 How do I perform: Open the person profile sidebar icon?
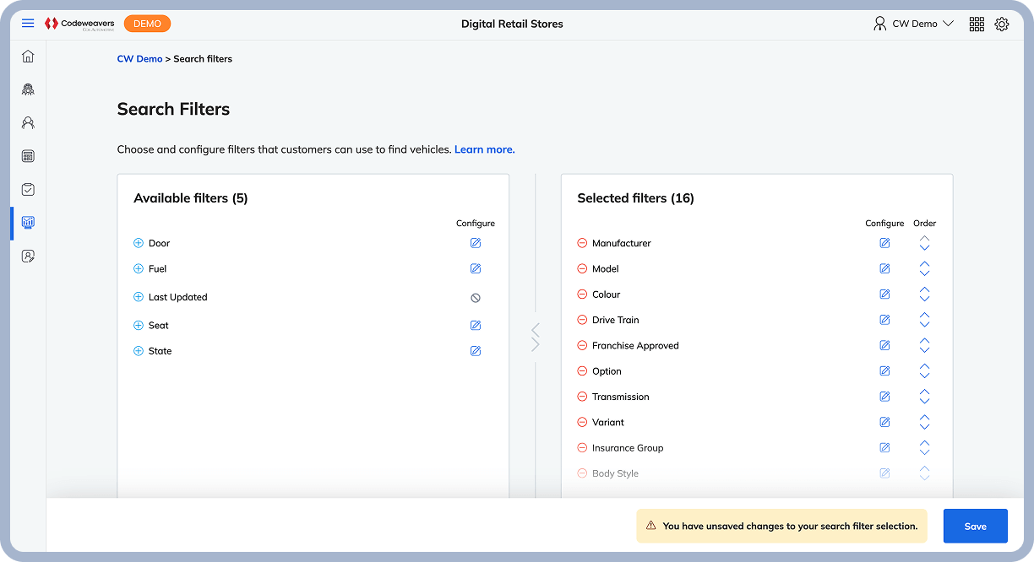click(x=28, y=122)
